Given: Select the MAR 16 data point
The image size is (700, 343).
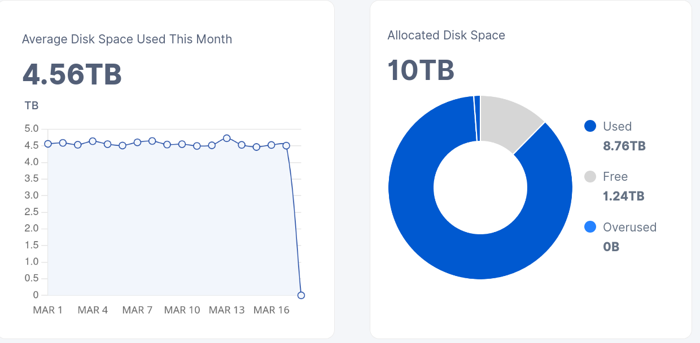Looking at the screenshot, I should pos(271,145).
